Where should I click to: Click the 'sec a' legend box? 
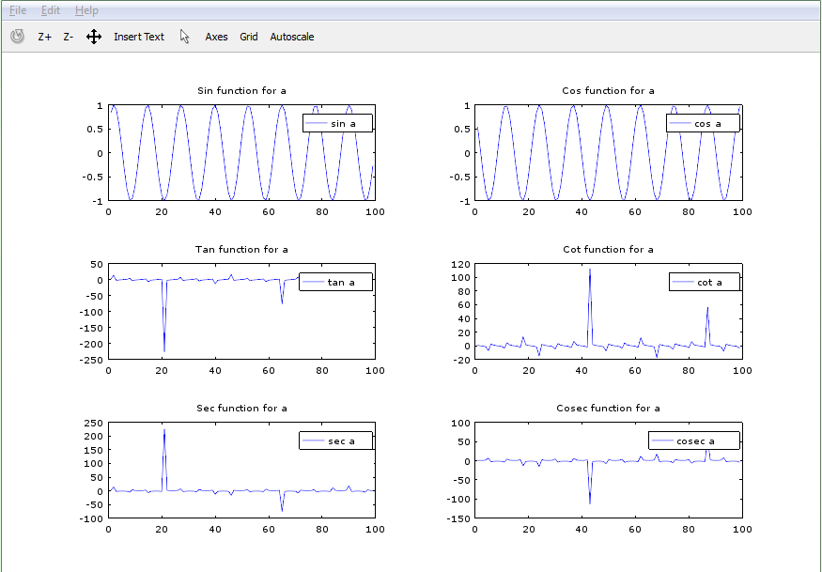pyautogui.click(x=335, y=441)
